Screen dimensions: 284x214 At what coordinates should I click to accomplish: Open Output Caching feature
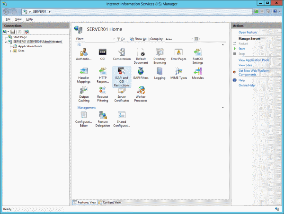(84, 94)
